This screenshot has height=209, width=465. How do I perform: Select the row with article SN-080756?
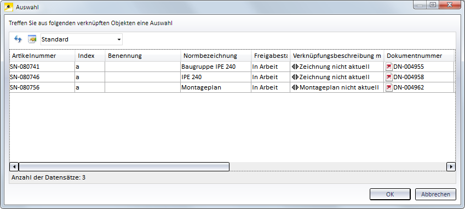pos(232,87)
